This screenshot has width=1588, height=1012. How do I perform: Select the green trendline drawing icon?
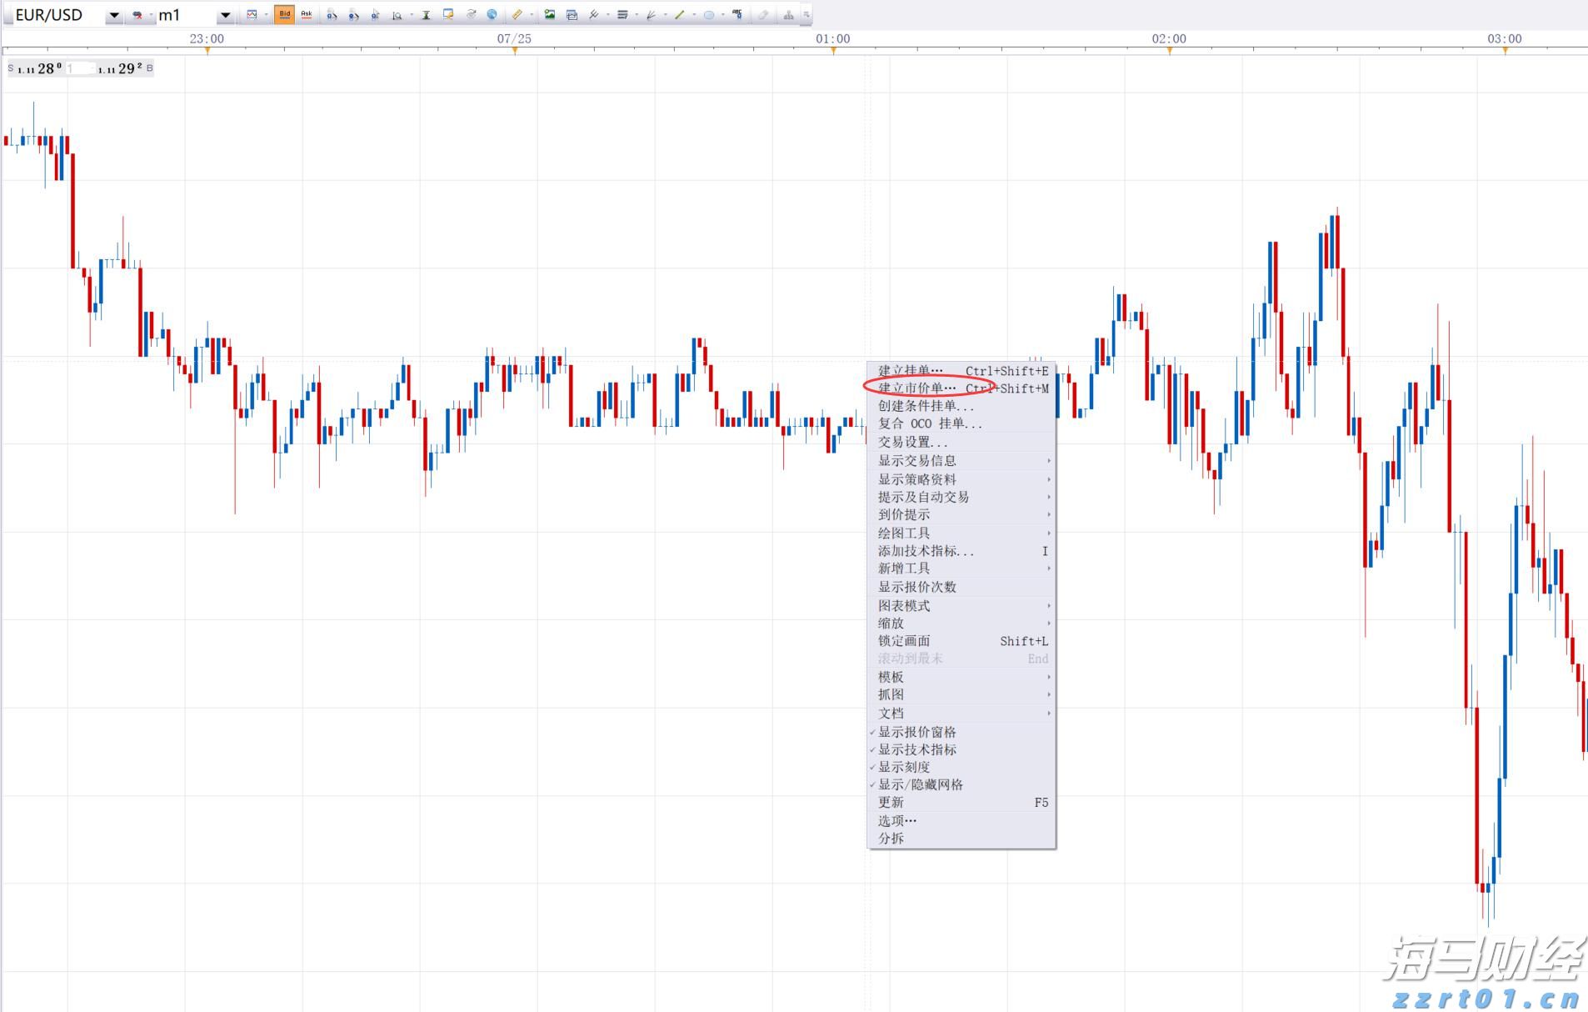tap(679, 14)
